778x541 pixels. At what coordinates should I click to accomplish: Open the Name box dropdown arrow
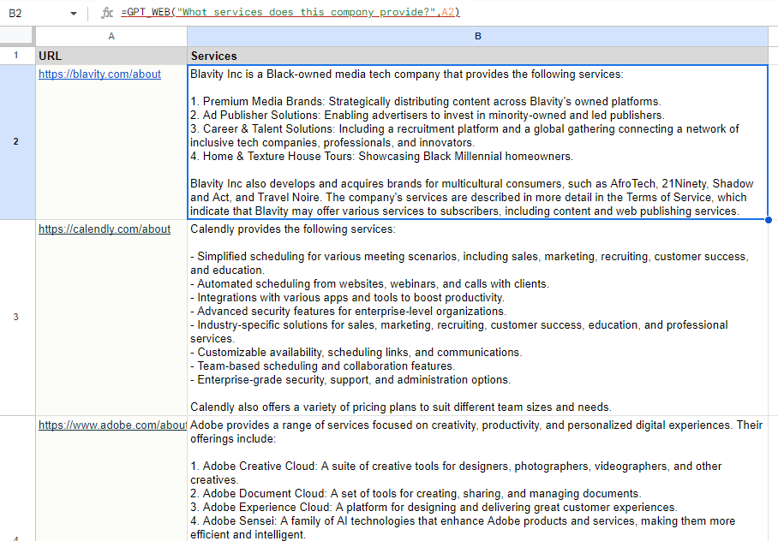74,14
